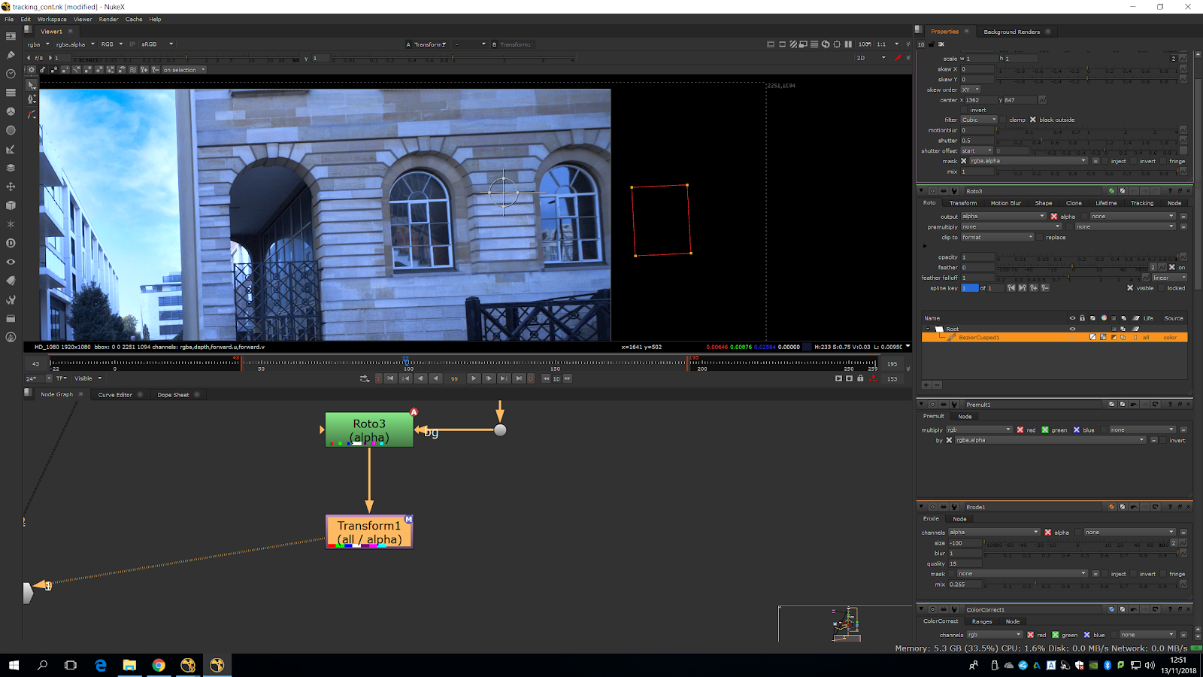Image resolution: width=1203 pixels, height=677 pixels.
Task: Open the Roto3 output channel dropdown
Action: pyautogui.click(x=1004, y=217)
